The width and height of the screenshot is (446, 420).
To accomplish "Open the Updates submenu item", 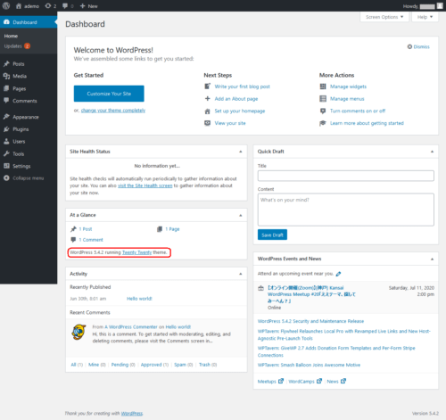I will (x=17, y=46).
